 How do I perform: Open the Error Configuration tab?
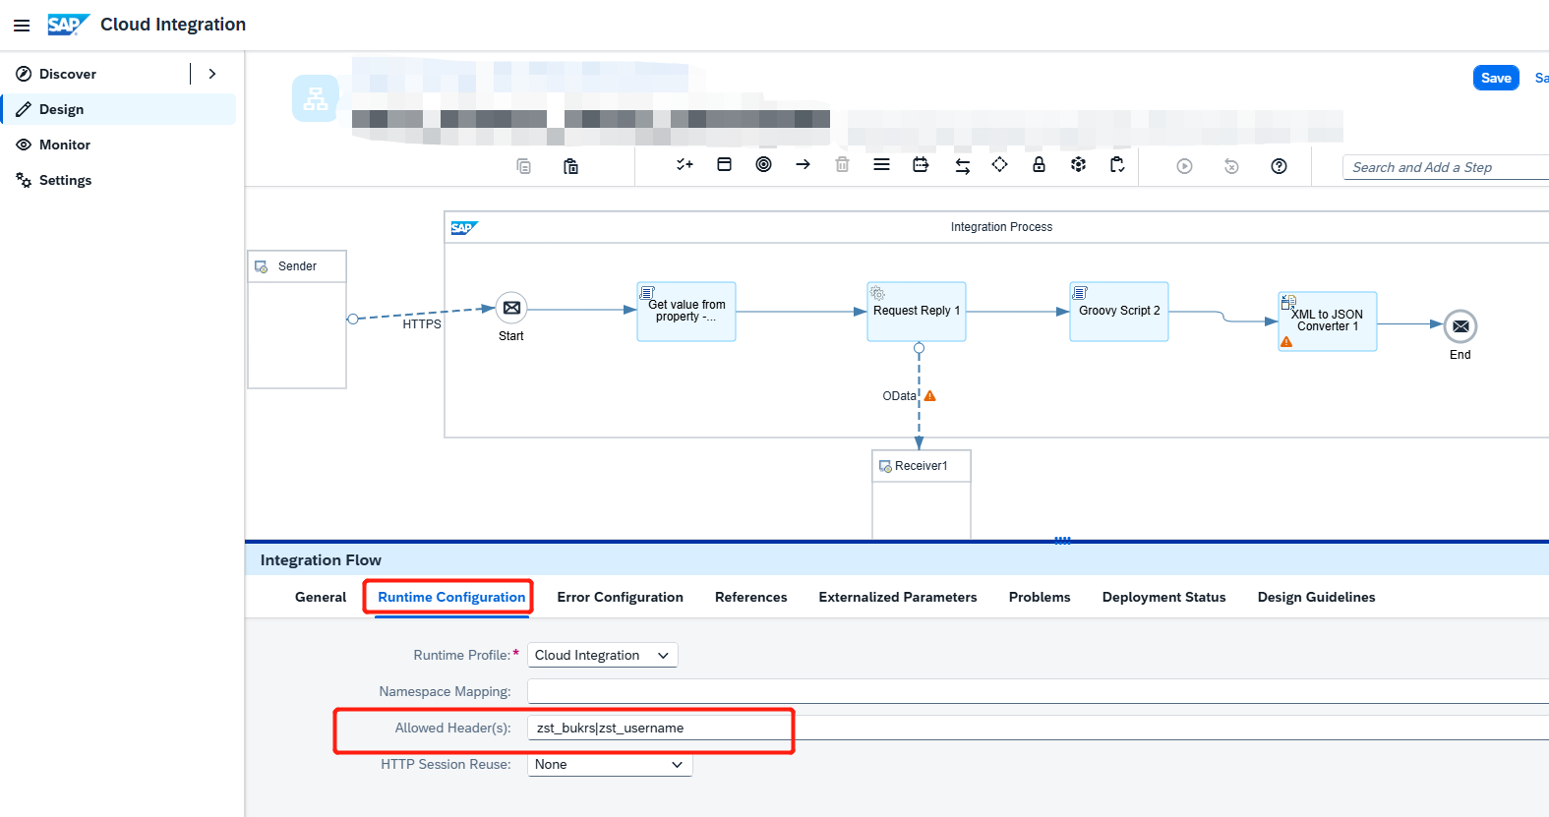pos(620,597)
